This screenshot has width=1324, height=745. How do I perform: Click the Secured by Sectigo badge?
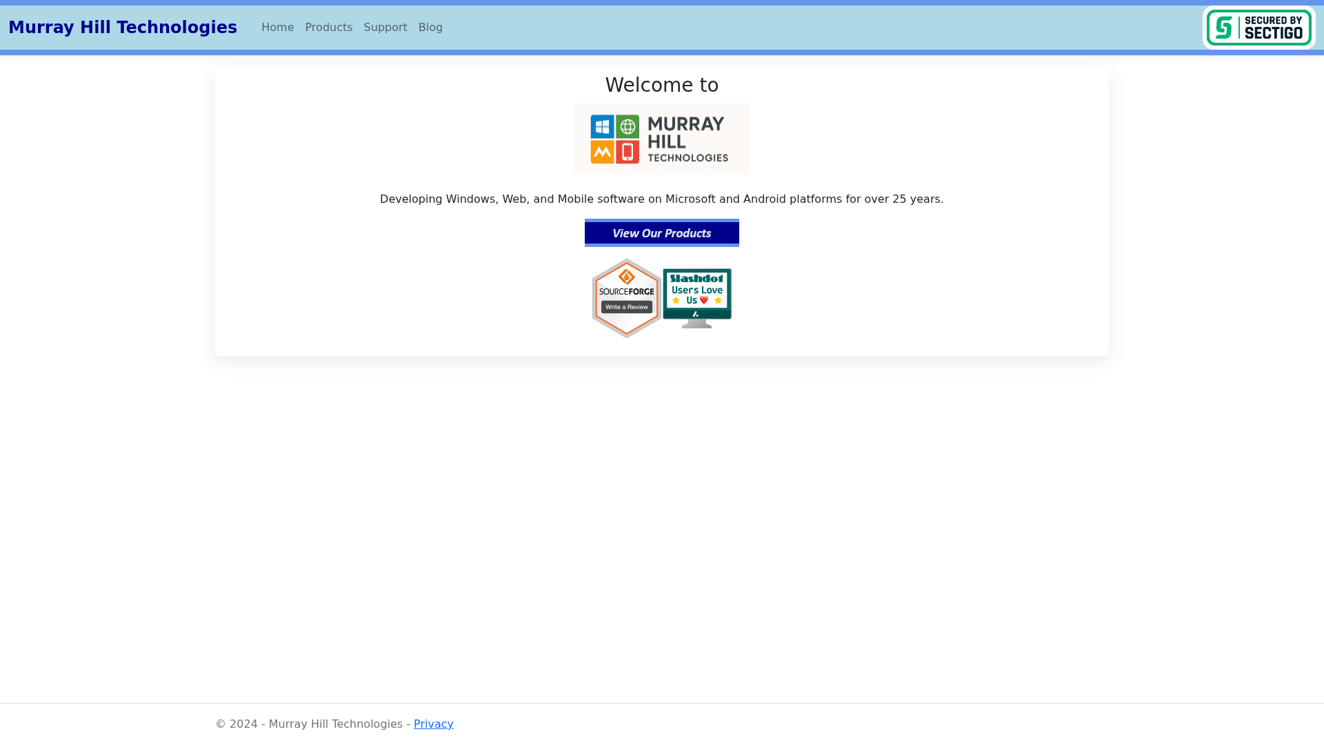pyautogui.click(x=1258, y=28)
